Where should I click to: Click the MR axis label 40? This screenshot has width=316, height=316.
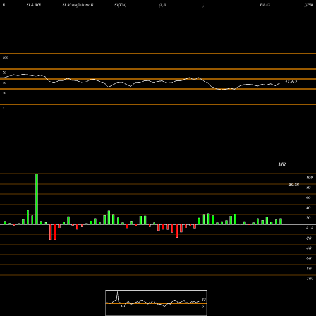click(x=308, y=208)
